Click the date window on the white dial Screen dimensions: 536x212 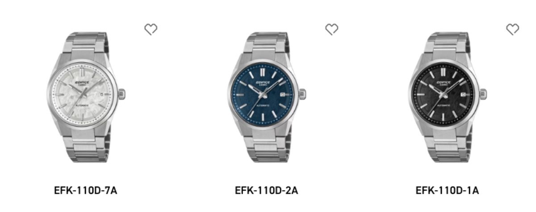click(103, 95)
